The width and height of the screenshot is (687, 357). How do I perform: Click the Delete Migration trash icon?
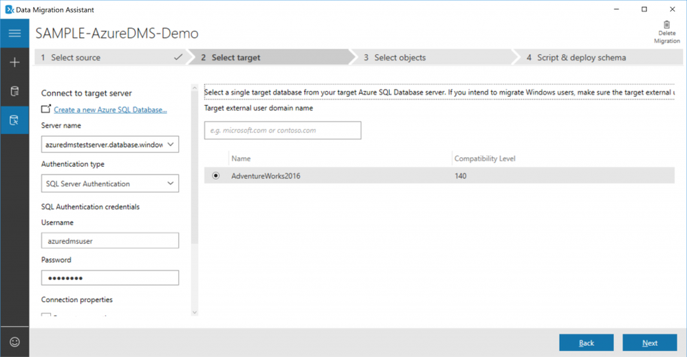pos(666,25)
